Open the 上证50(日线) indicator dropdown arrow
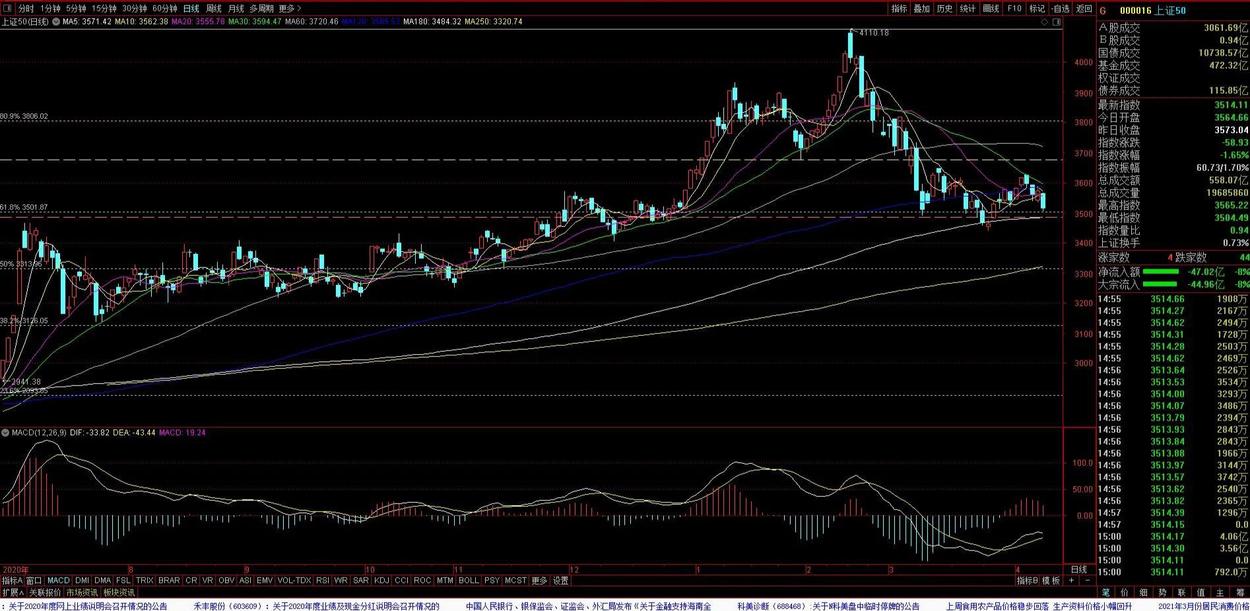The height and width of the screenshot is (611, 1250). click(57, 22)
